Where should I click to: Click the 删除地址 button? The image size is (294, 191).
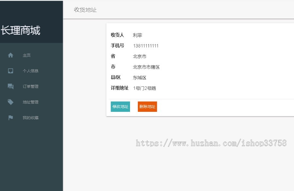point(147,107)
